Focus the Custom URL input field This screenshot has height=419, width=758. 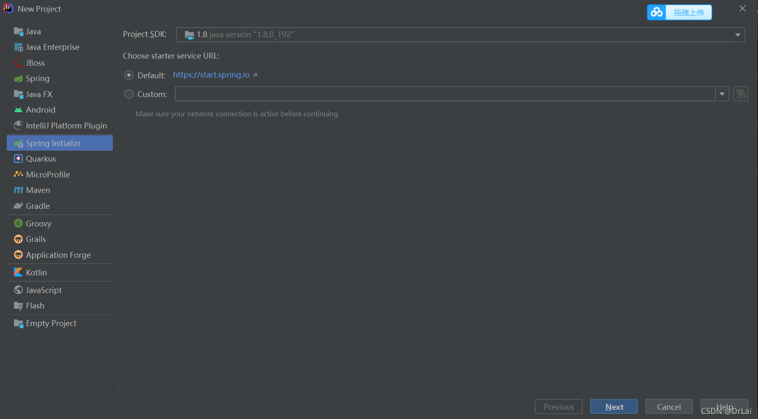[x=445, y=94]
